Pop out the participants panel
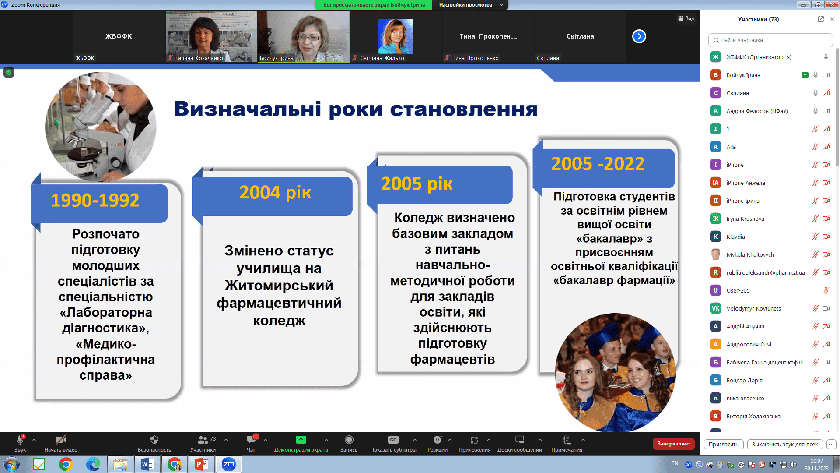The width and height of the screenshot is (840, 473). [x=821, y=19]
